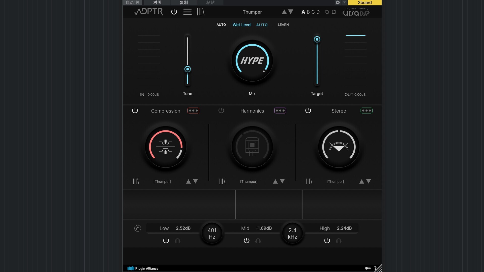The width and height of the screenshot is (484, 272).
Task: Click the Xboard button
Action: click(x=365, y=3)
